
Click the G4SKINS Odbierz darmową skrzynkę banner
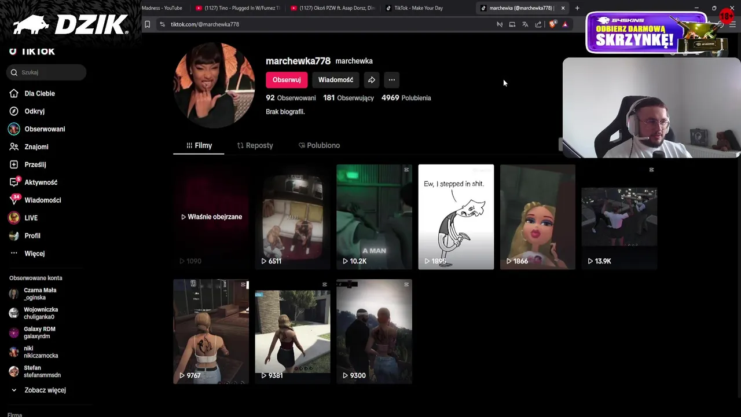[647, 34]
